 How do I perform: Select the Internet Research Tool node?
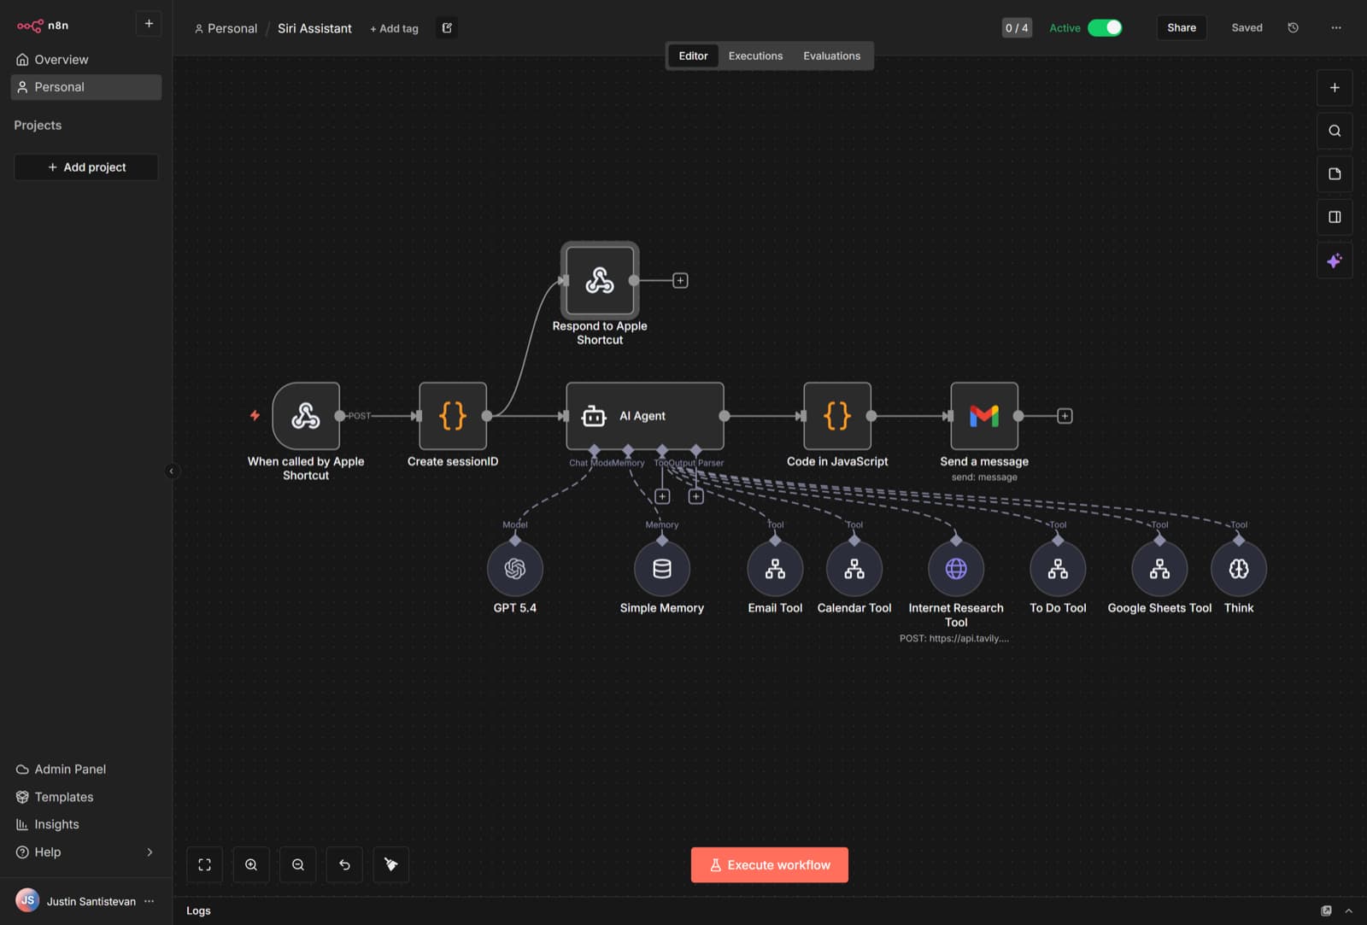(956, 569)
